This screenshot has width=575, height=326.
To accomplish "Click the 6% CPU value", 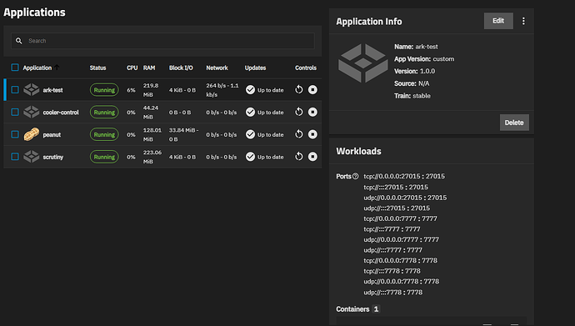I will click(131, 90).
